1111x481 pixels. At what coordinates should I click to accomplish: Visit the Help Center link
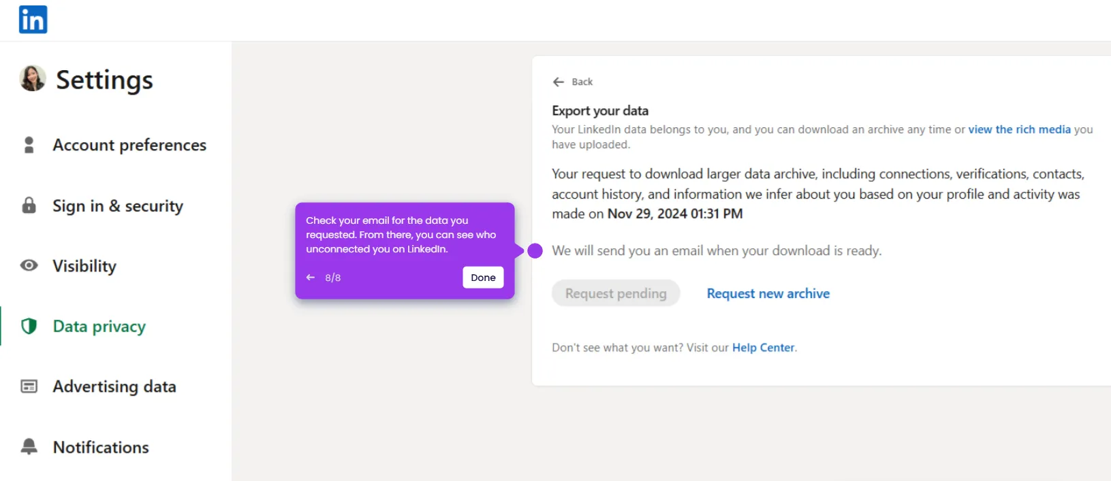763,348
